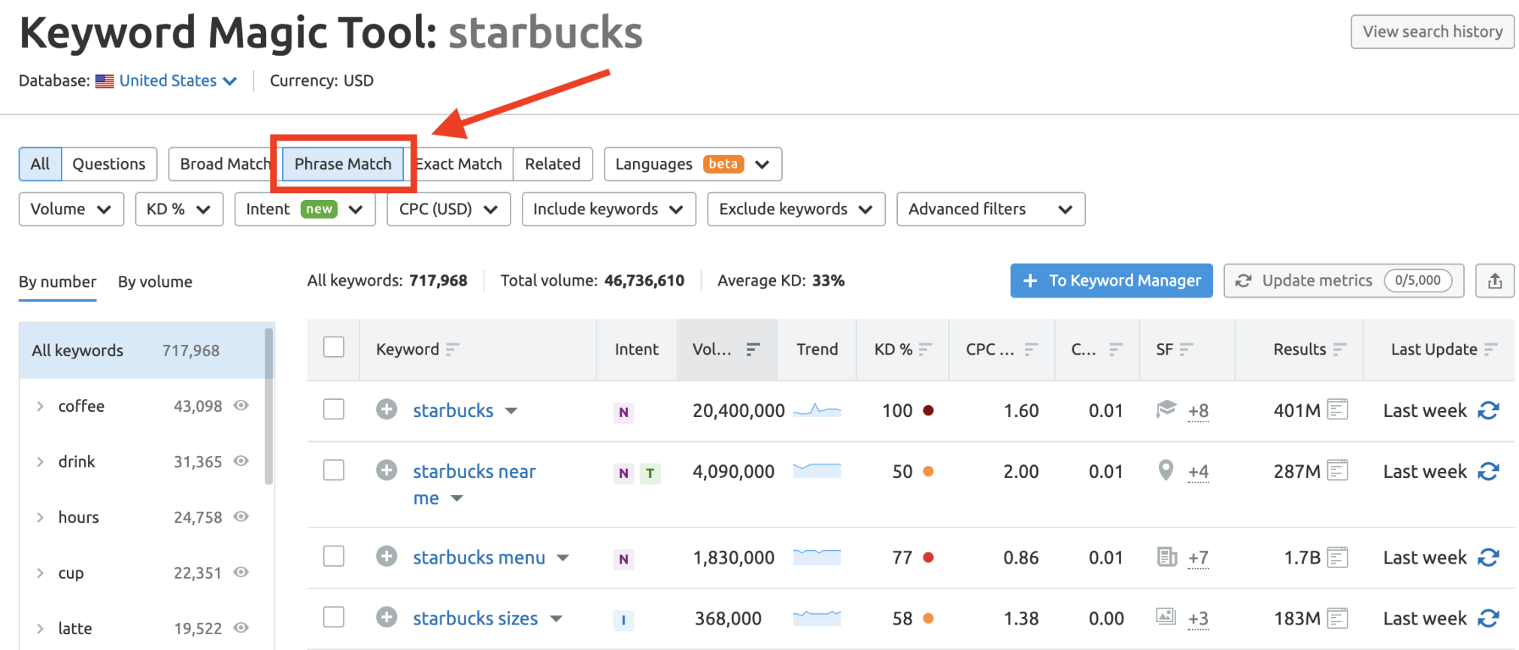The image size is (1519, 650).
Task: Check the starbucks sizes row checkbox
Action: tap(333, 618)
